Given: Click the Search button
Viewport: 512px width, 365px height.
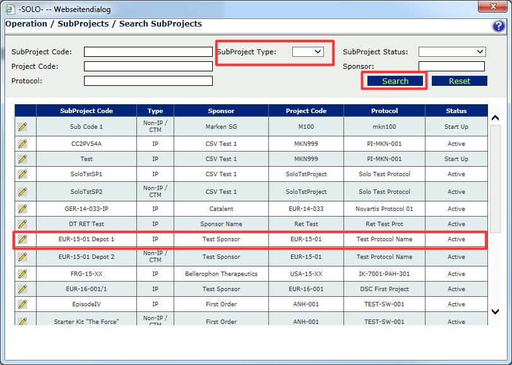Looking at the screenshot, I should 395,81.
